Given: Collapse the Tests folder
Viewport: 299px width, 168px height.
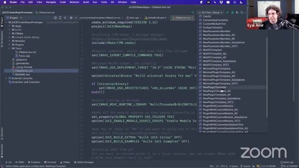Looking at the screenshot, I should 9,49.
